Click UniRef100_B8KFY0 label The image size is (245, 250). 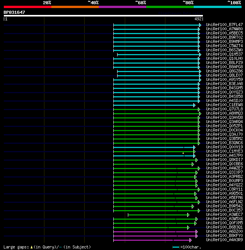click(x=224, y=236)
